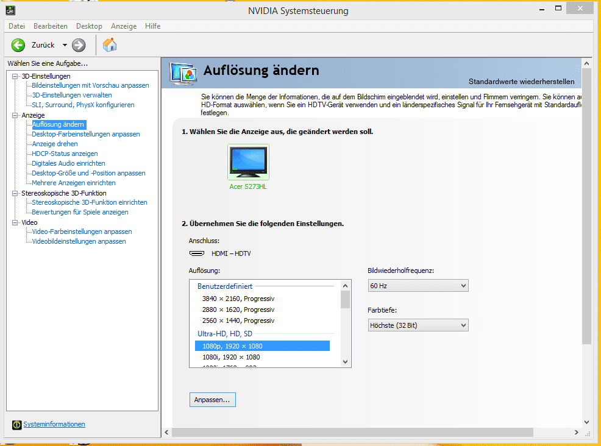The width and height of the screenshot is (601, 446).
Task: Click the main panel horizontal scrollbar thumb
Action: tap(353, 432)
